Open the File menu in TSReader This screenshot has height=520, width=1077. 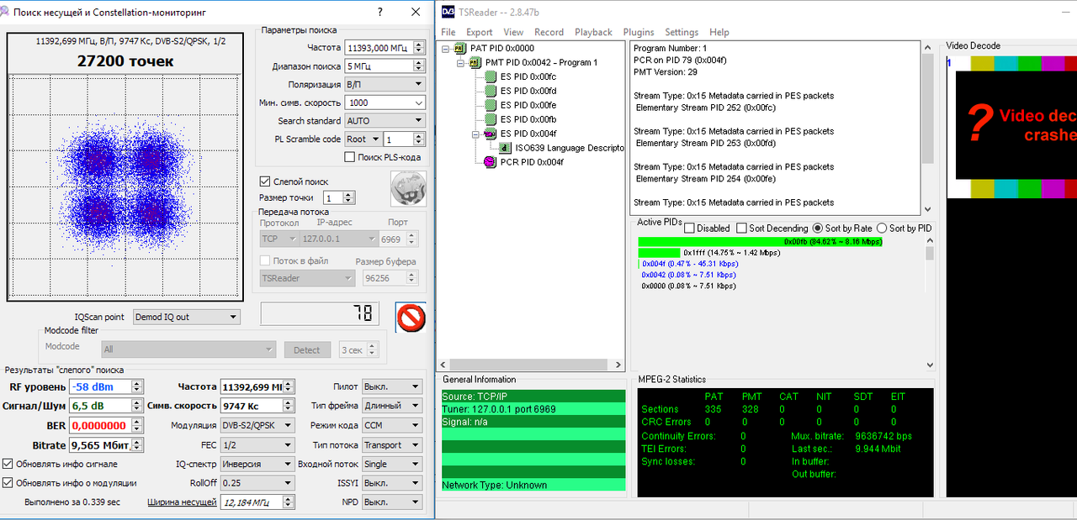[x=448, y=32]
